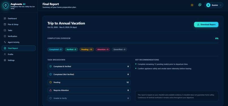The width and height of the screenshot is (228, 106).
Task: Click the Agent Activity pulse icon
Action: (5, 42)
